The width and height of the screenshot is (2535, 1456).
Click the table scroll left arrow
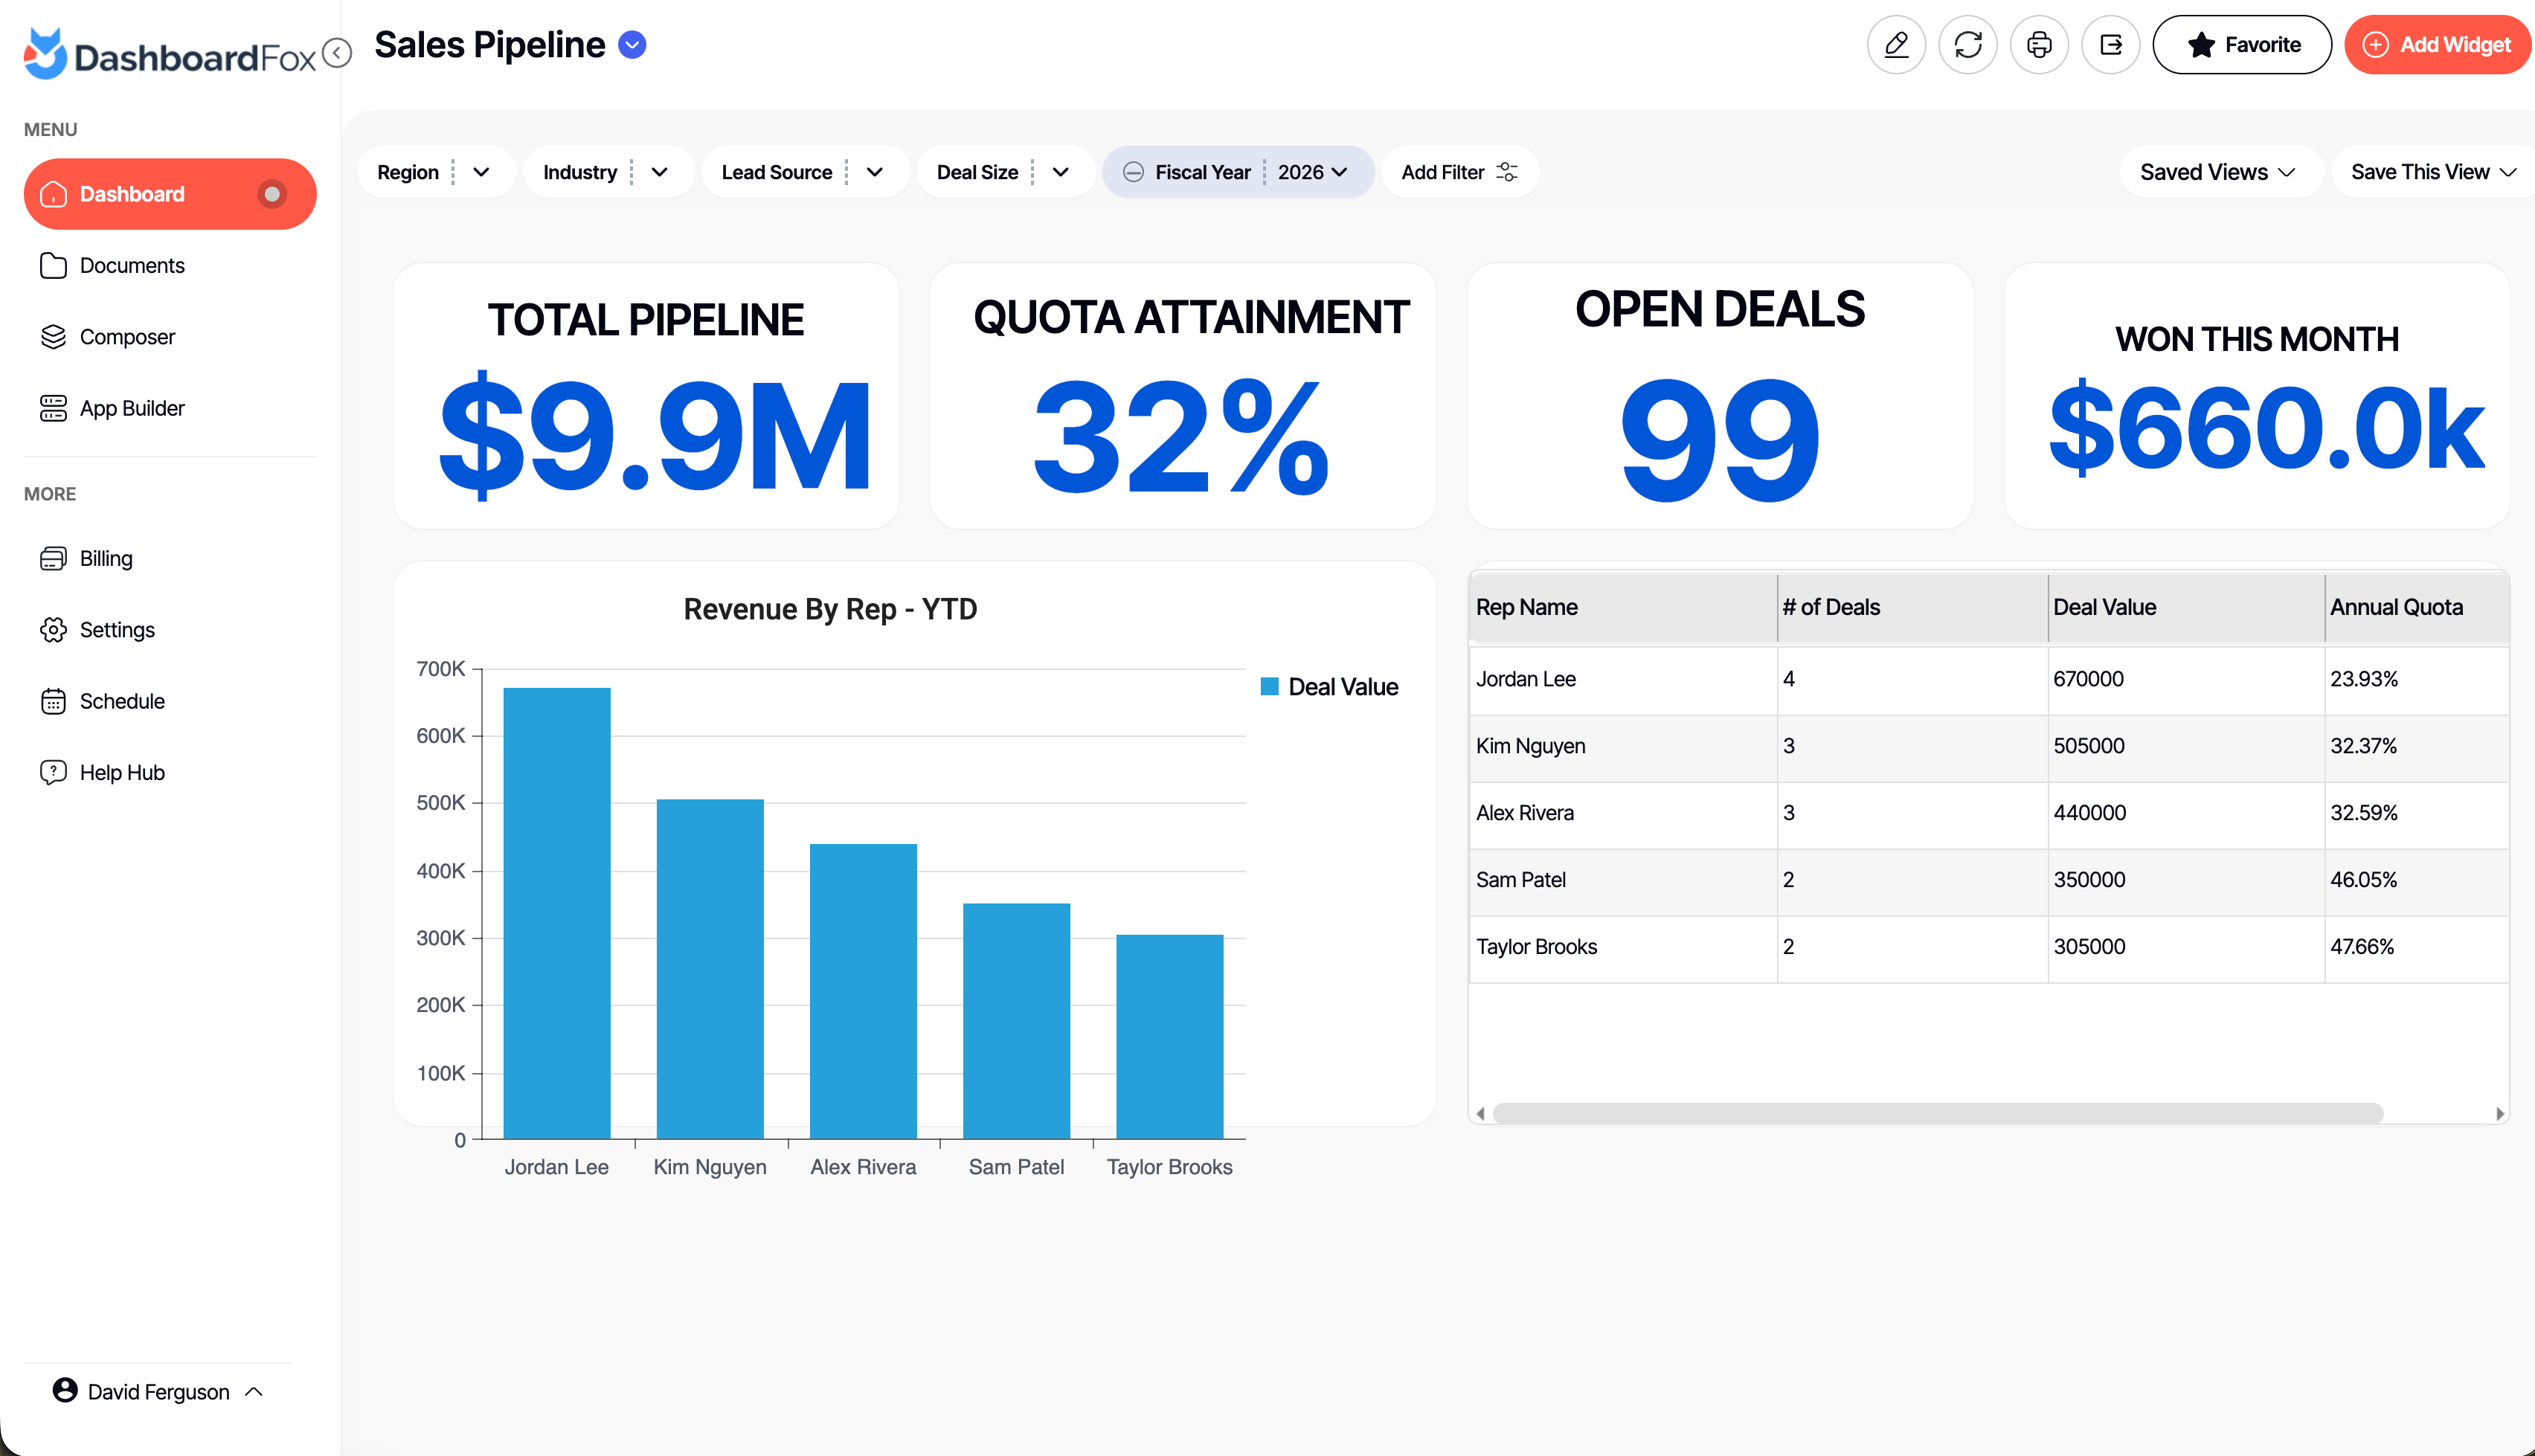pos(1480,1113)
